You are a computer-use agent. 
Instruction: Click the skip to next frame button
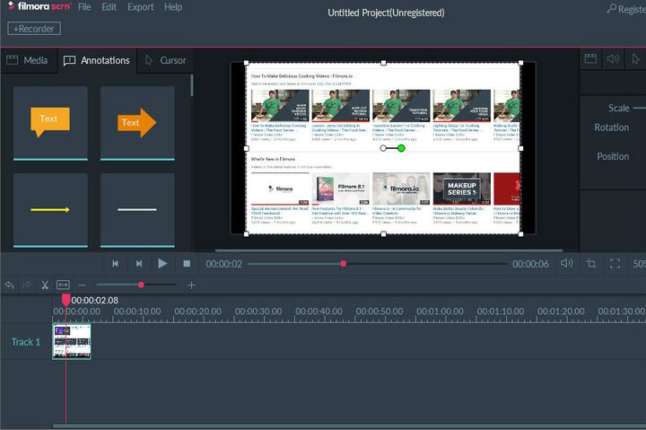[139, 264]
